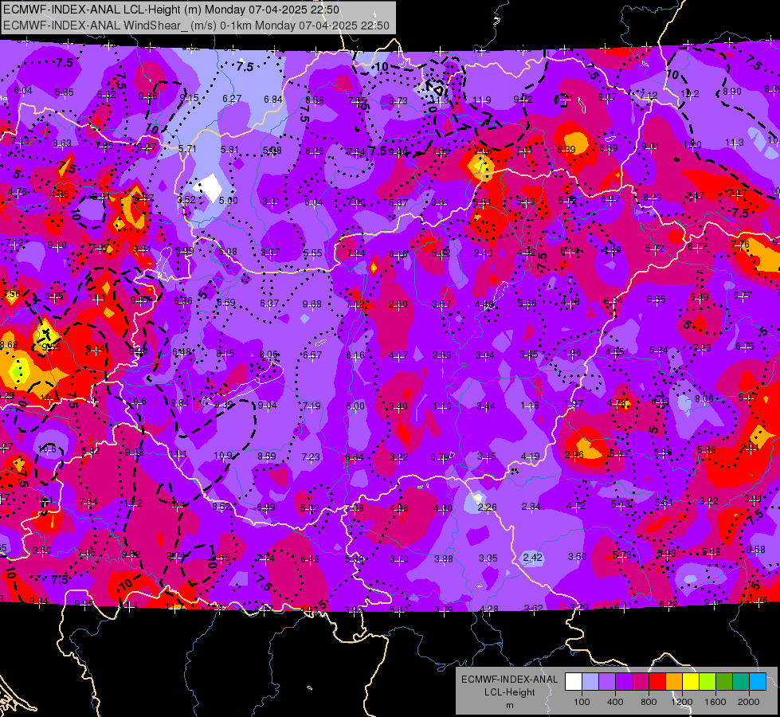
Task: Select the teal legend color swatch
Action: [741, 682]
